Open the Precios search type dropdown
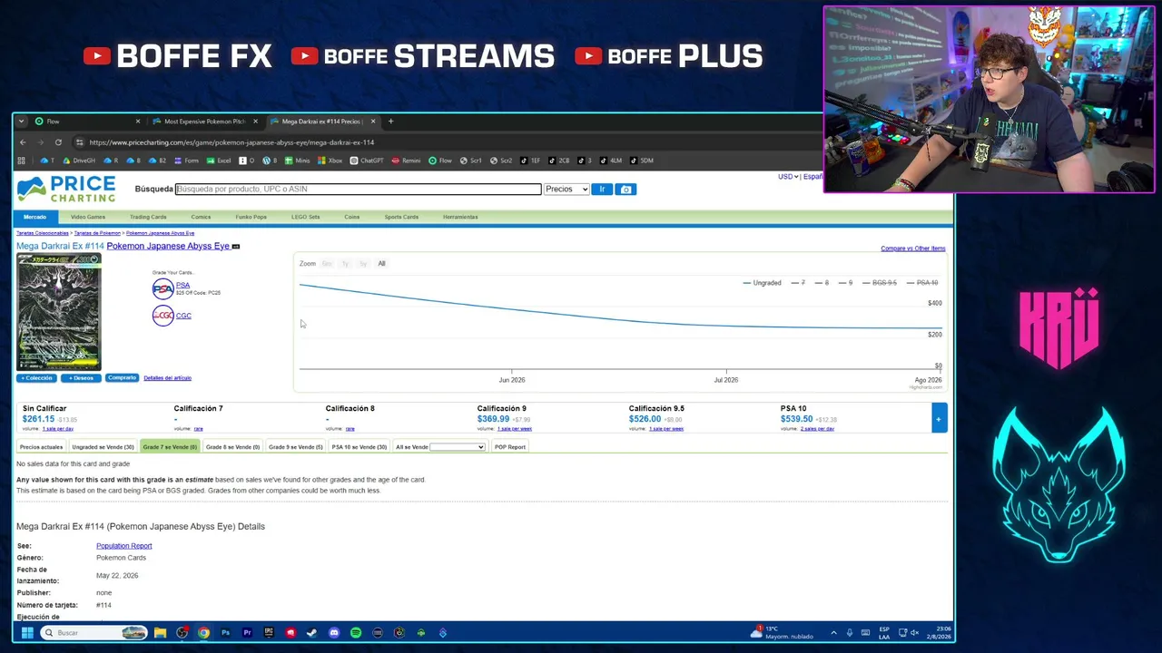The image size is (1162, 653). pos(566,189)
